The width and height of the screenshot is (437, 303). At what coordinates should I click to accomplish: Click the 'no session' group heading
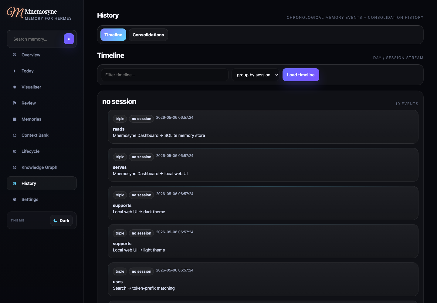(119, 102)
